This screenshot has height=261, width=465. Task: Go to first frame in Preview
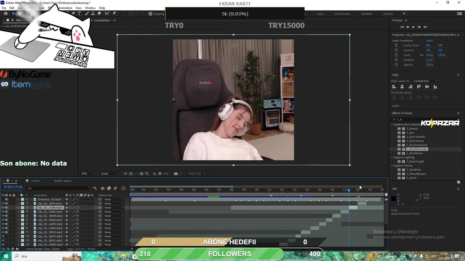point(402,27)
